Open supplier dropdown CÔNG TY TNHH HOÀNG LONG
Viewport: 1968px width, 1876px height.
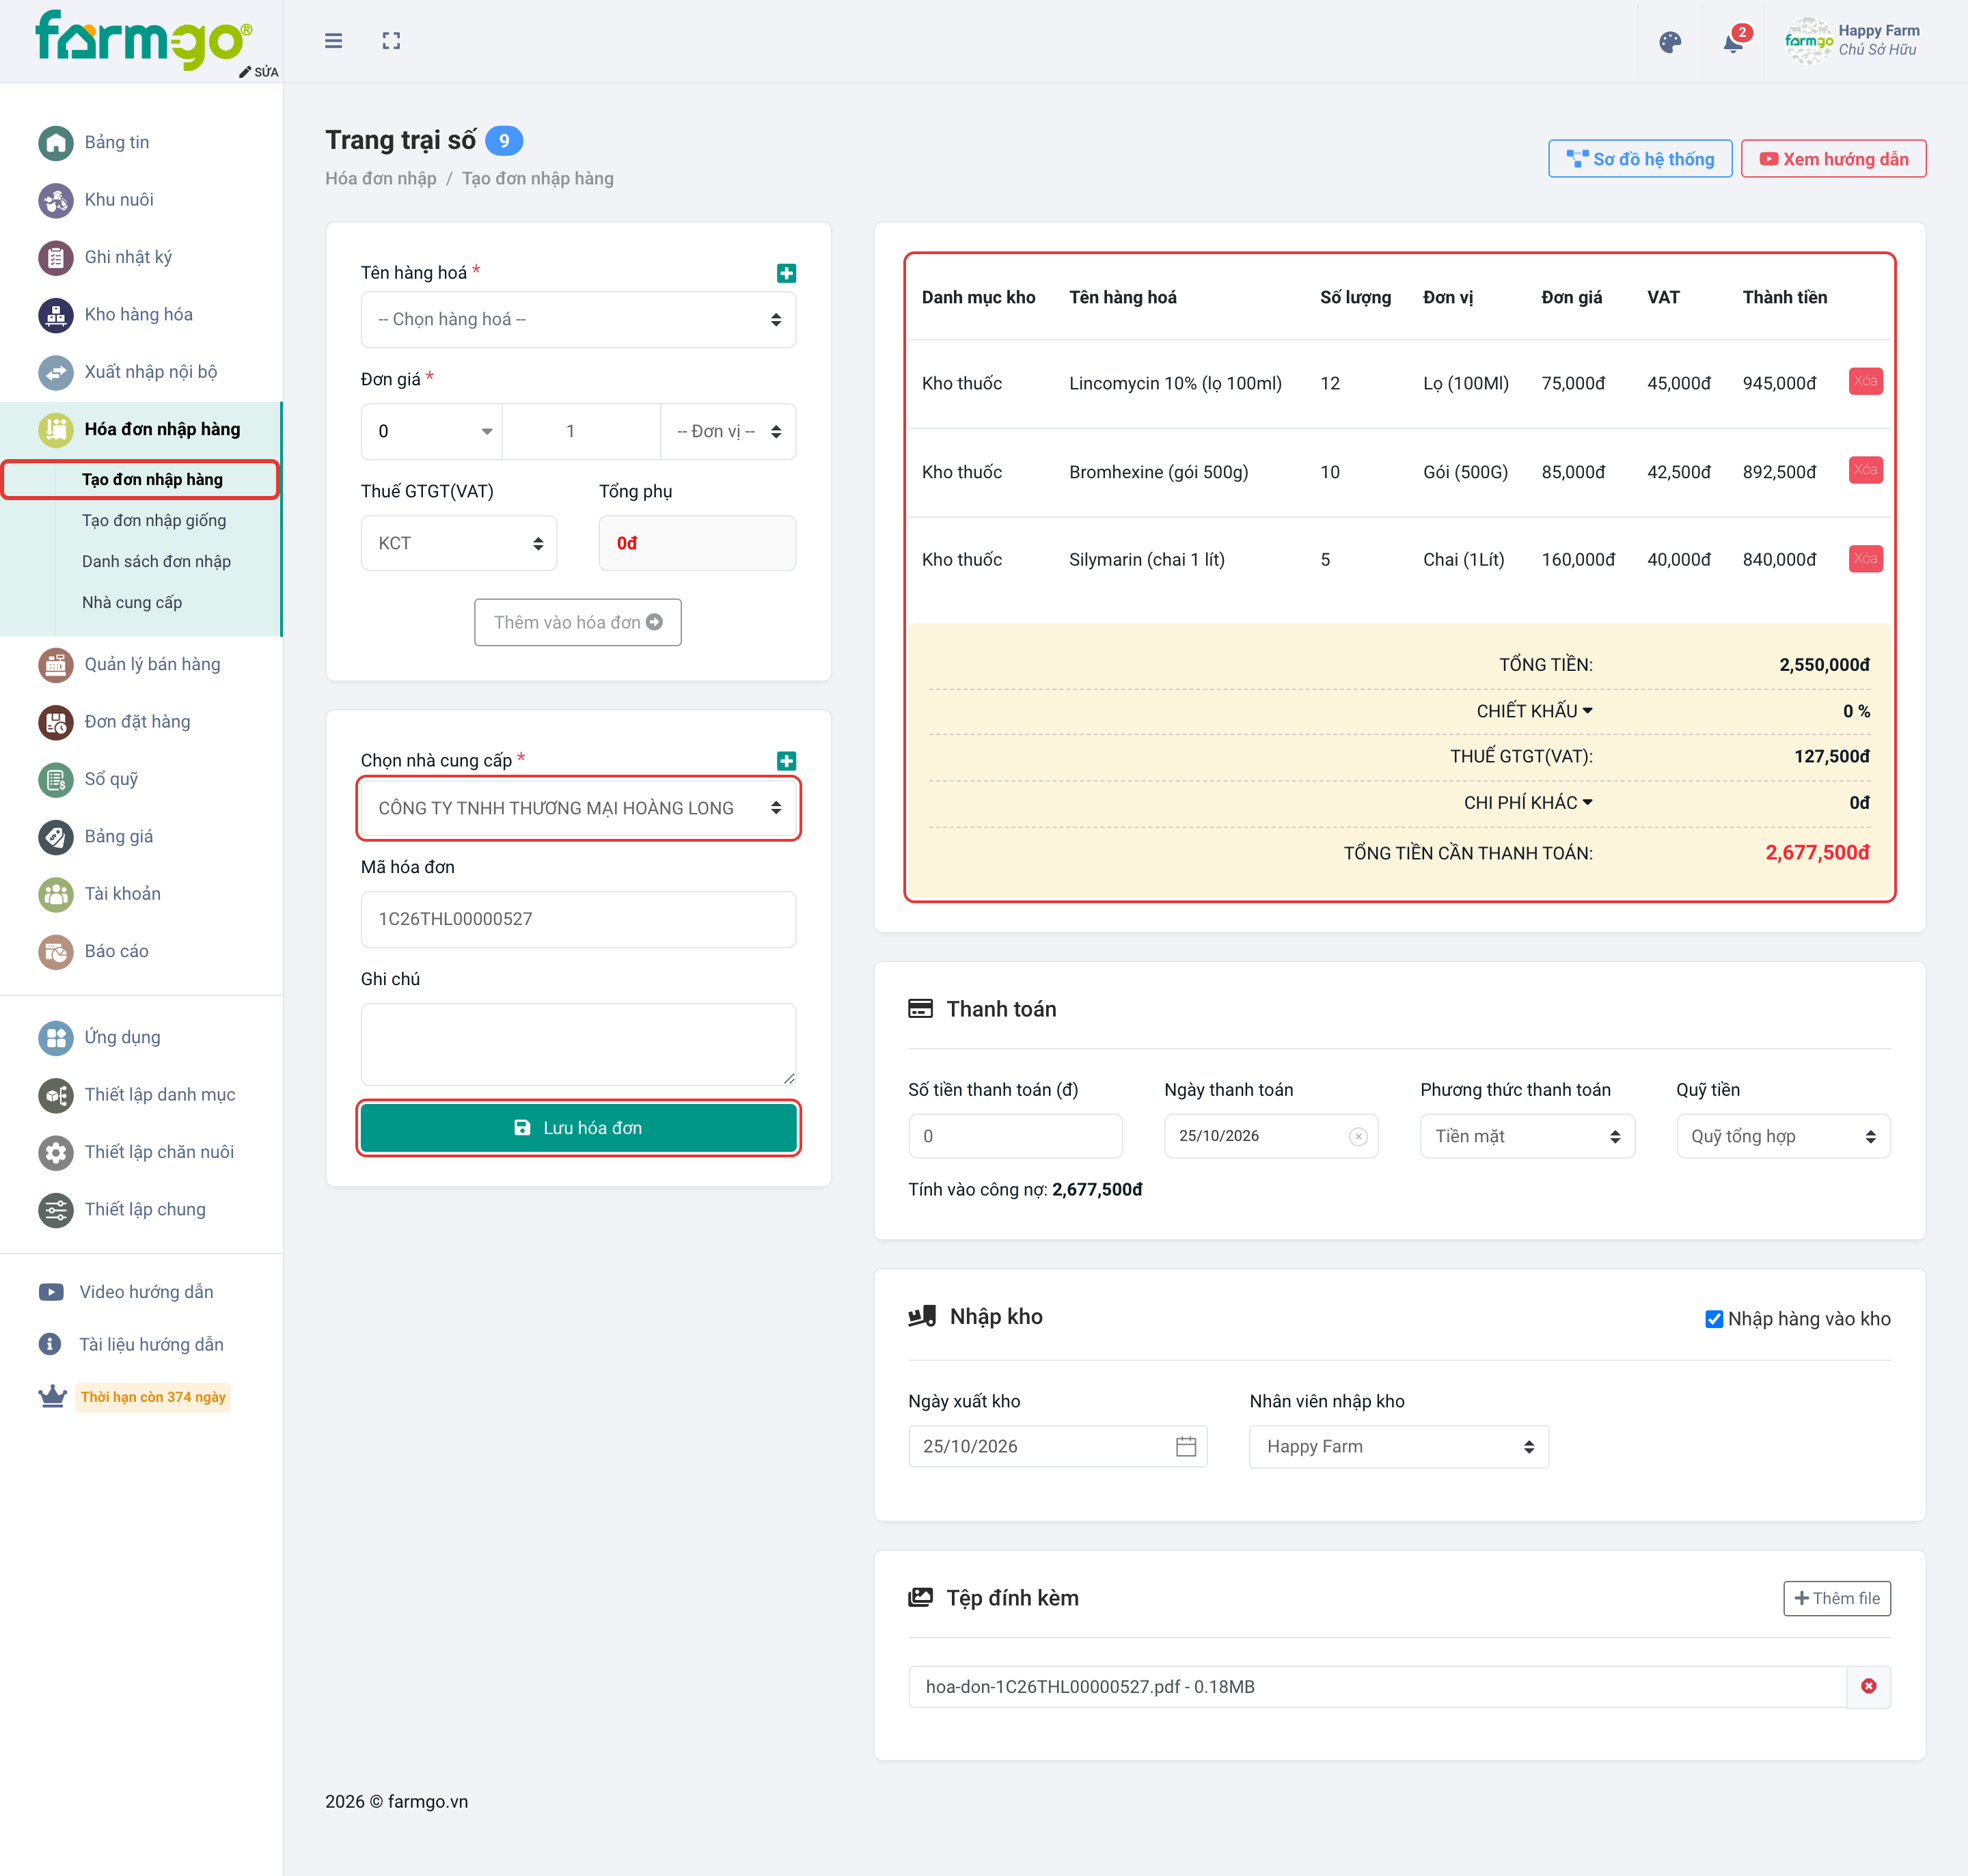[578, 808]
